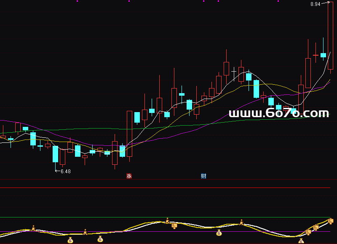The image size is (337, 244).
Task: Open the www.6o7o.com watermark link
Action: (x=278, y=113)
